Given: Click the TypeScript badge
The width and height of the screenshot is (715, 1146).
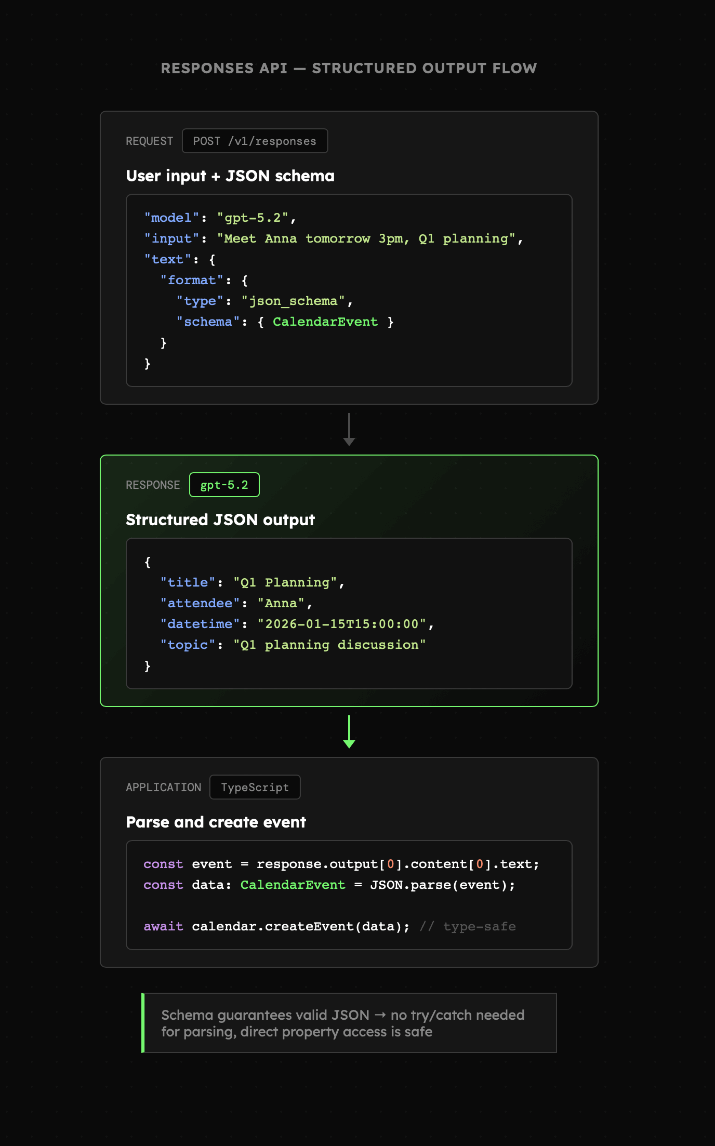Looking at the screenshot, I should coord(254,787).
